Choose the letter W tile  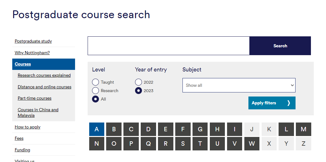(x=252, y=144)
